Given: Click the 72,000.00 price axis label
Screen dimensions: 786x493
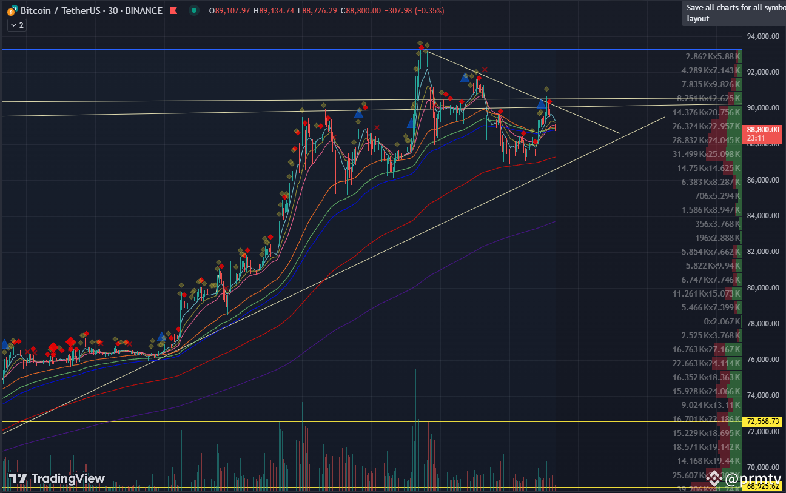Looking at the screenshot, I should [x=763, y=432].
